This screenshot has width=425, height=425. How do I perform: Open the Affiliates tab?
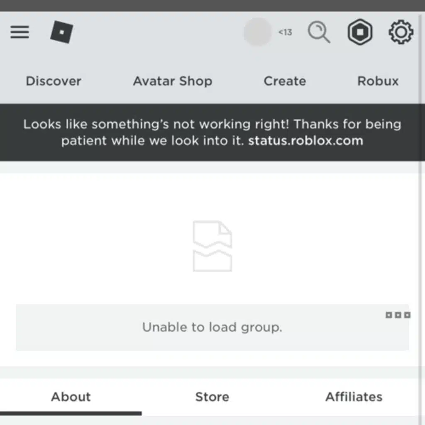(x=354, y=397)
